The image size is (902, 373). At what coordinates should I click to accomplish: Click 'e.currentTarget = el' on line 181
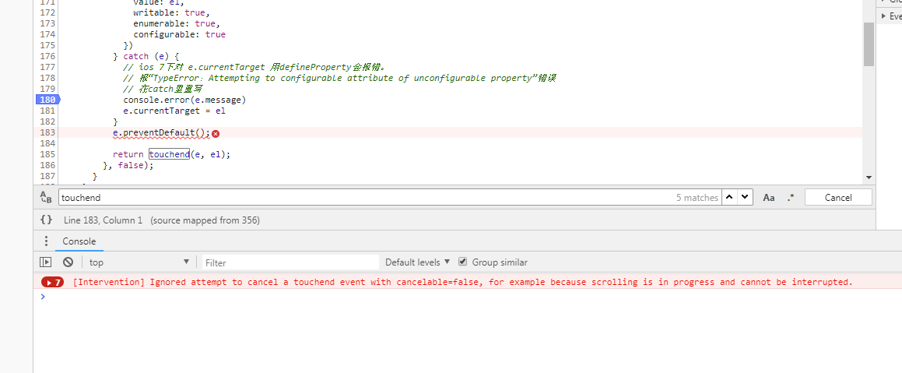pos(174,111)
